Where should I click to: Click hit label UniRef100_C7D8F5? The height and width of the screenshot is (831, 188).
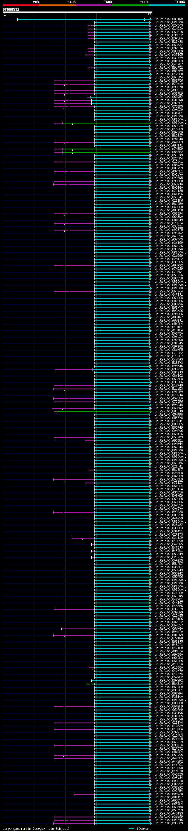(x=168, y=106)
